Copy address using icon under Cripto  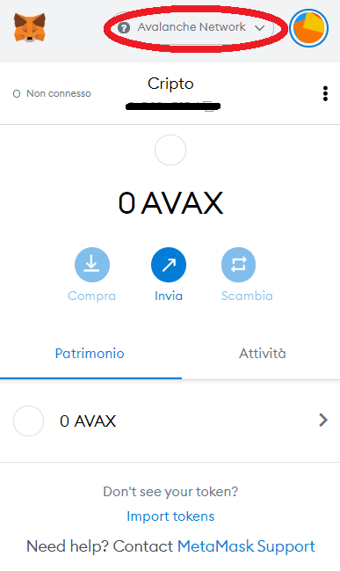pos(209,106)
